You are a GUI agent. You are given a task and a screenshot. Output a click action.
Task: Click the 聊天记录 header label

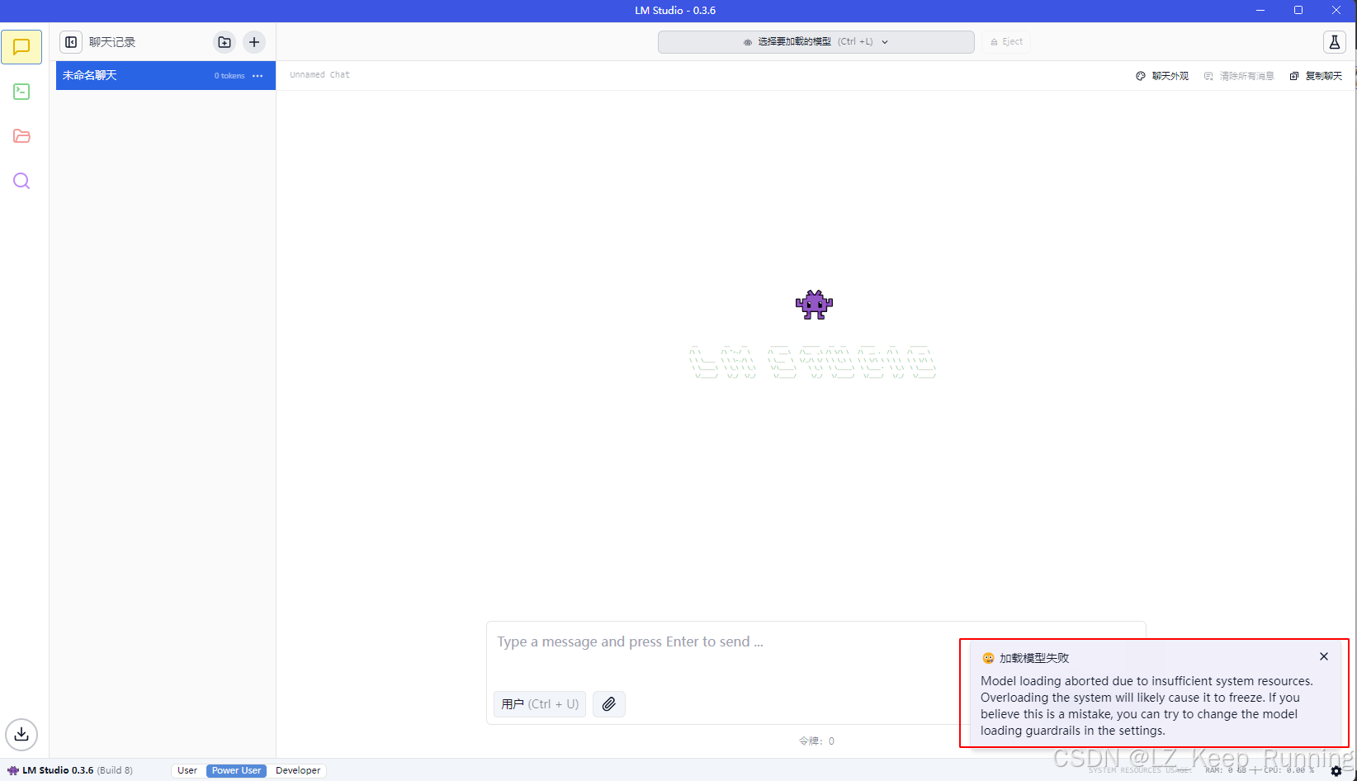tap(112, 42)
